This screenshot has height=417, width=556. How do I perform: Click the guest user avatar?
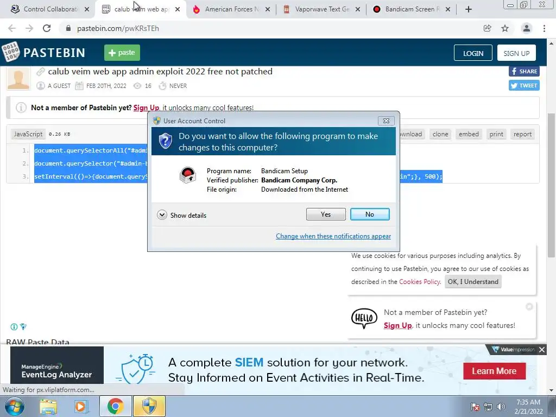[18, 78]
